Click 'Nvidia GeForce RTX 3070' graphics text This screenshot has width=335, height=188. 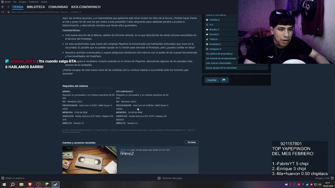(x=142, y=116)
